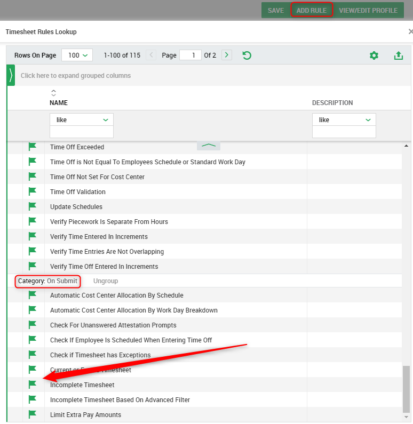Click flag for Allocation By Work Day Breakdown
413x424 pixels.
(x=33, y=310)
